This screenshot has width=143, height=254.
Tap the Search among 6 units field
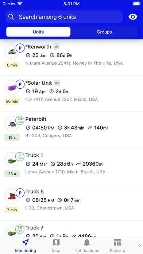click(64, 17)
